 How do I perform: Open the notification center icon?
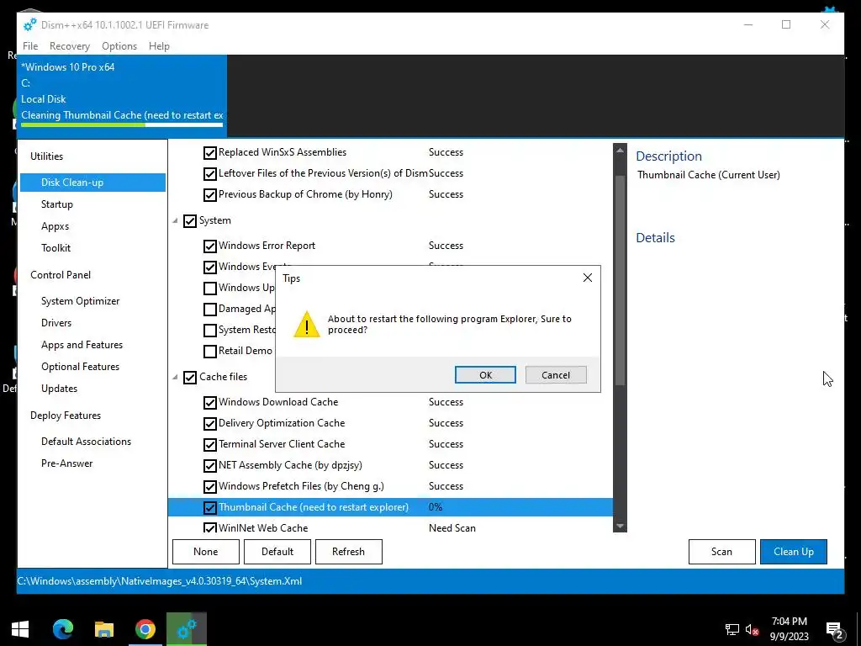point(834,630)
